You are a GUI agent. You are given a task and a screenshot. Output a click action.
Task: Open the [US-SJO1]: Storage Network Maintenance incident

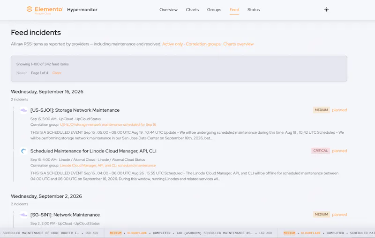75,110
